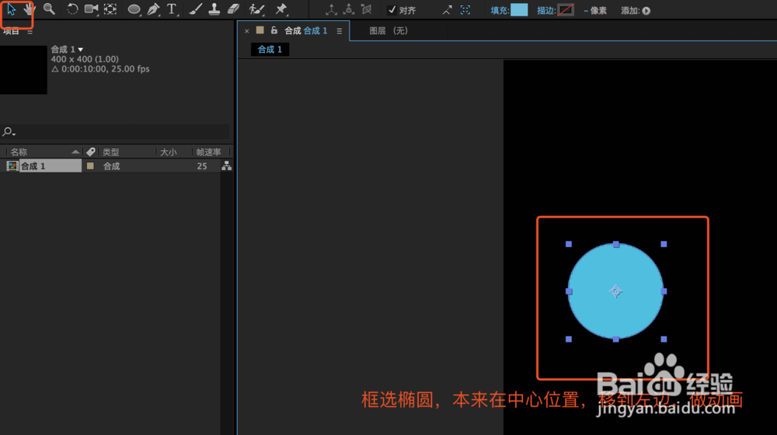777x435 pixels.
Task: Click the Local Axis Mode icon
Action: pyautogui.click(x=331, y=9)
